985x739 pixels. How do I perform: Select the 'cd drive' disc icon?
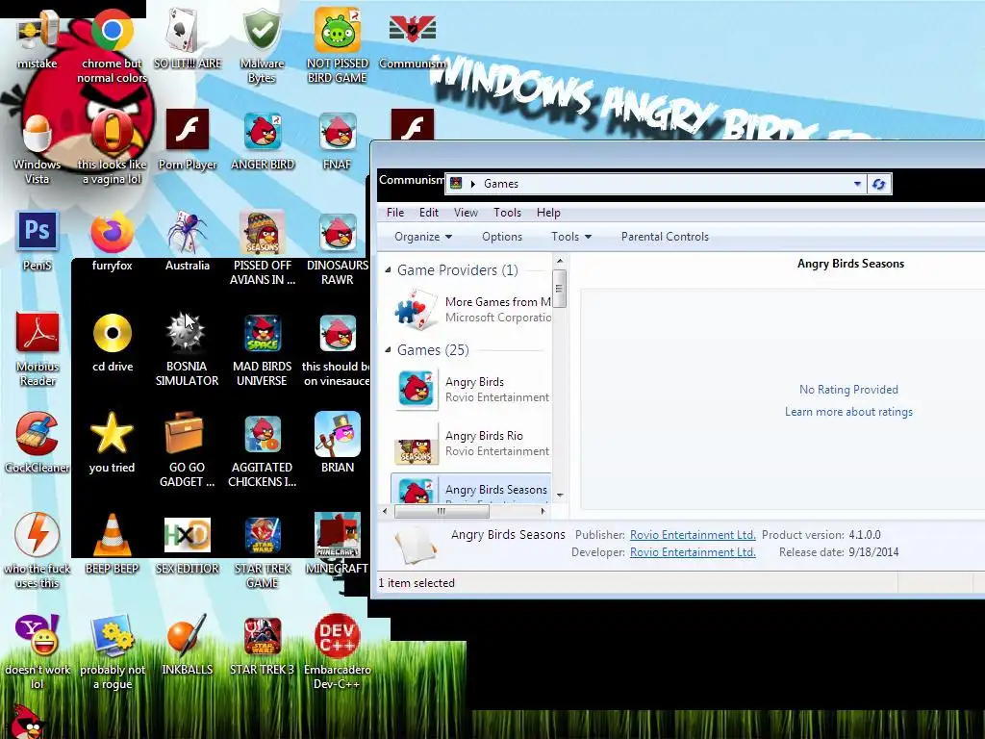tap(112, 343)
